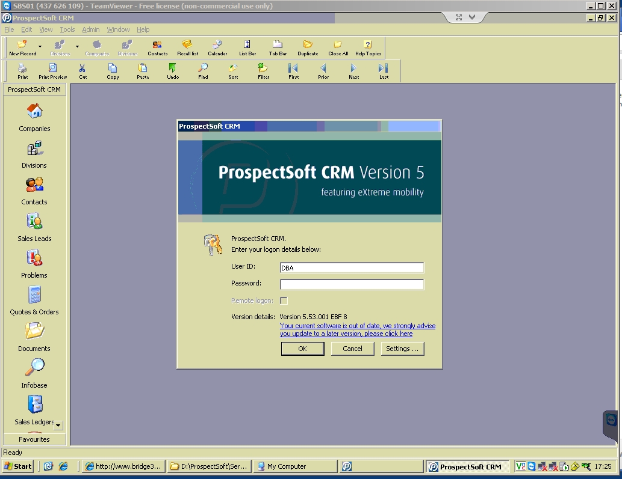Open the Tools menu
This screenshot has width=622, height=479.
point(67,29)
